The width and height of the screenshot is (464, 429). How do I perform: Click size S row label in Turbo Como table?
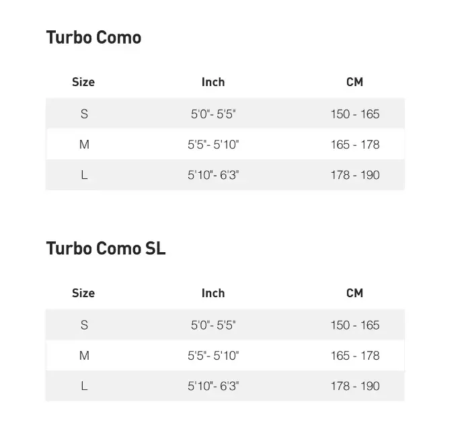[x=84, y=114]
